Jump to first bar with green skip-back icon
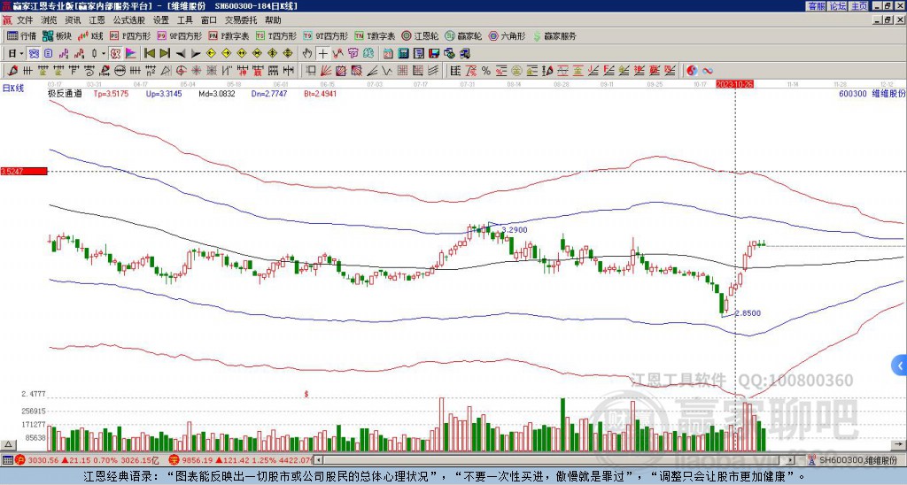This screenshot has height=485, width=907. 149,53
